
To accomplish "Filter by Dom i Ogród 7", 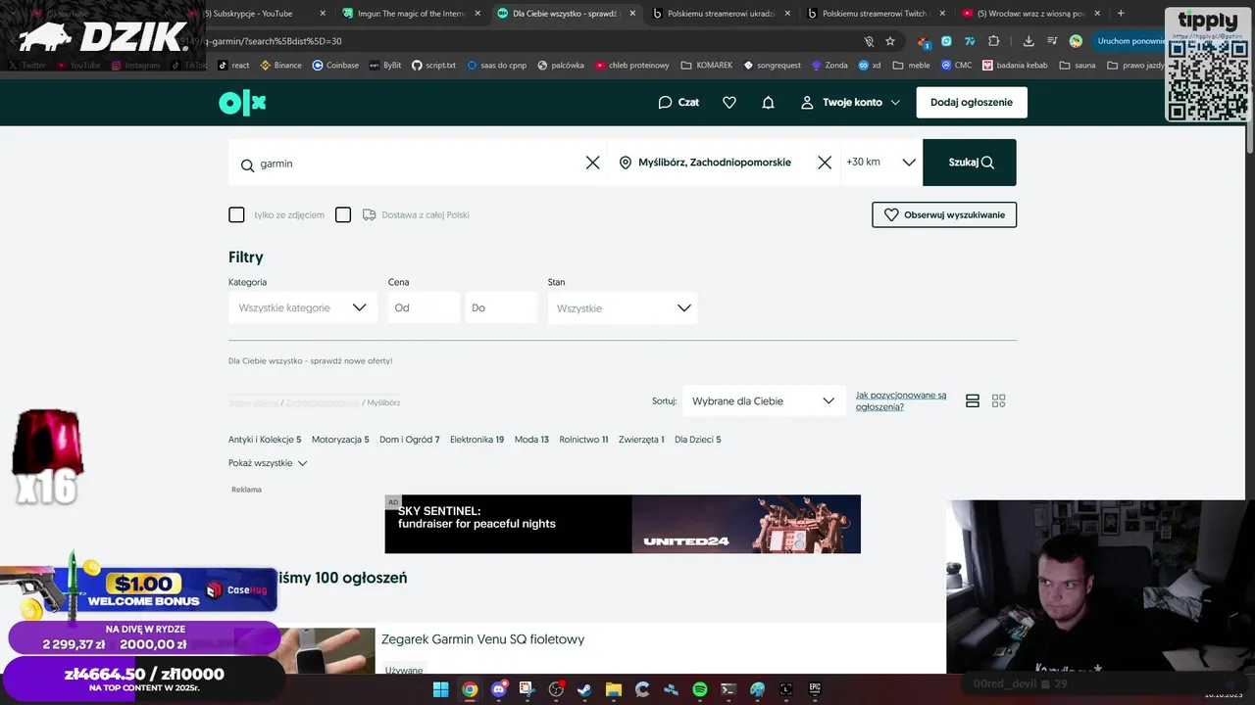I will coord(410,440).
